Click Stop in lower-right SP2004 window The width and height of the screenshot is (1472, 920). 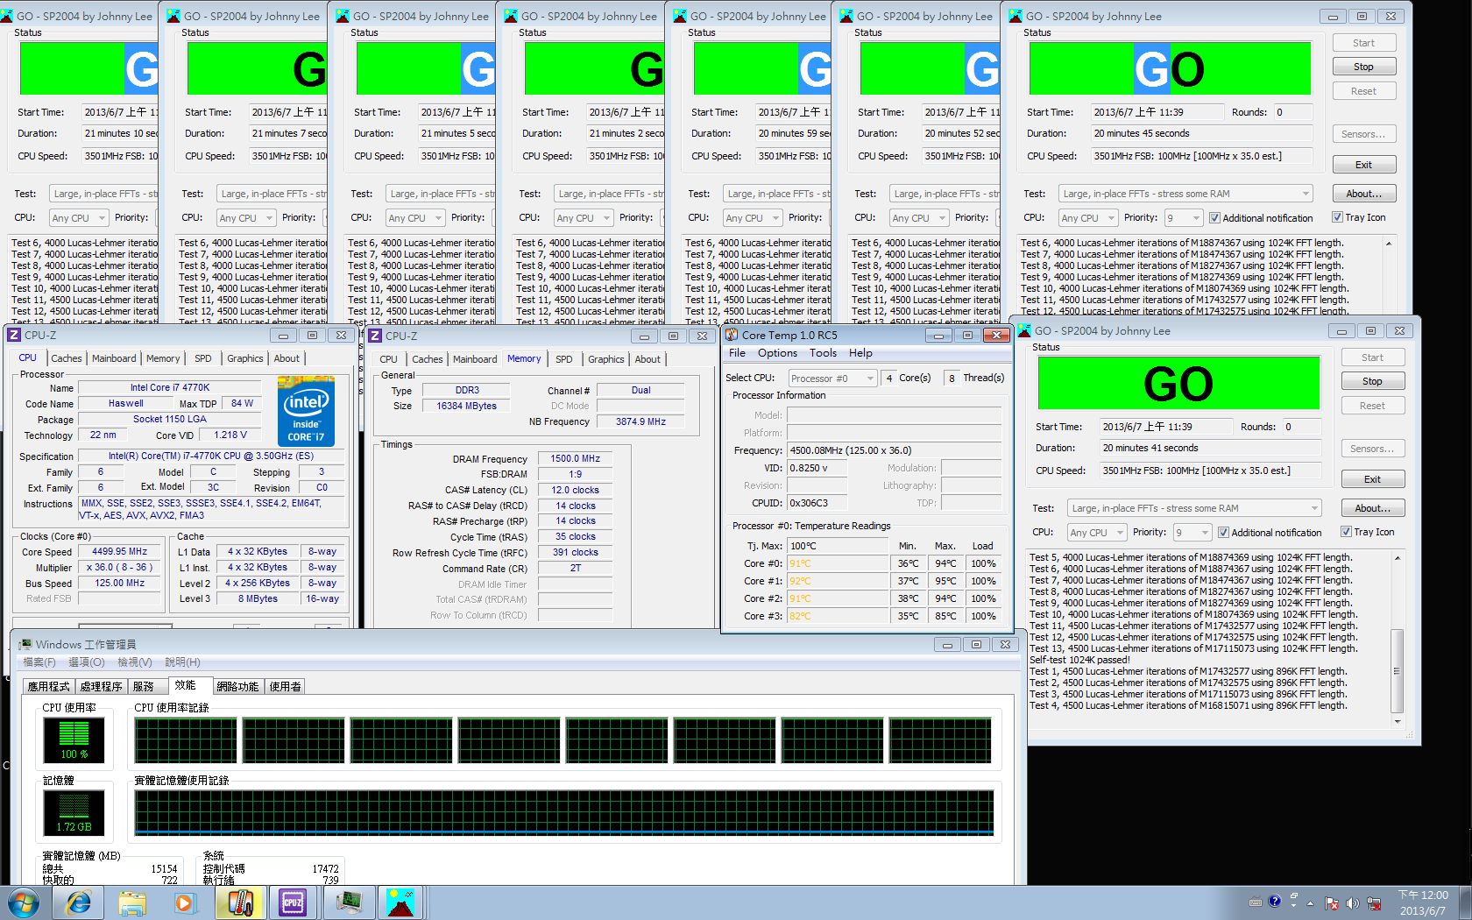[1372, 381]
